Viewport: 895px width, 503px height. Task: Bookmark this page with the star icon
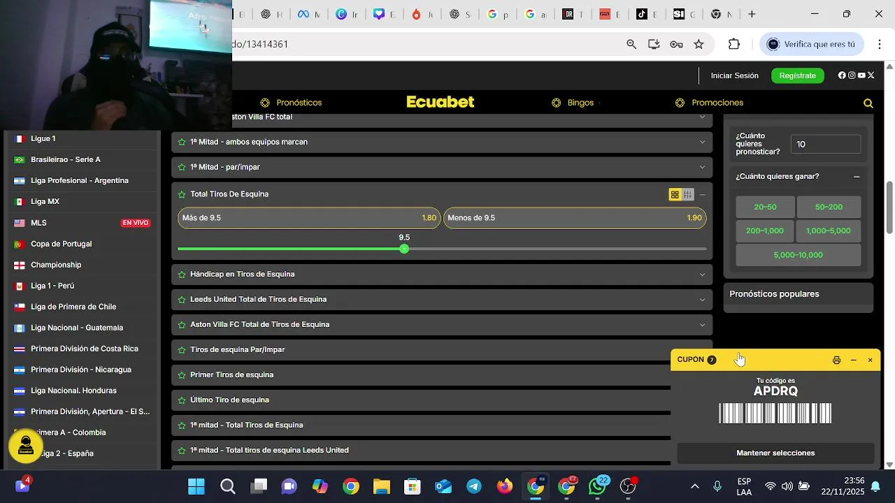(x=699, y=44)
